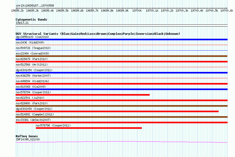
Task: Select the brown nsv828480 complex bar
Action: (121, 106)
